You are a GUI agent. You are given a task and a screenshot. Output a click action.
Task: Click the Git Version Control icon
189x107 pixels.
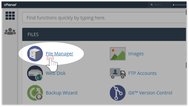click(118, 93)
